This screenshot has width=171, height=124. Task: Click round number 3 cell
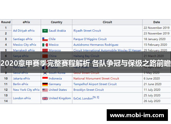(6, 39)
